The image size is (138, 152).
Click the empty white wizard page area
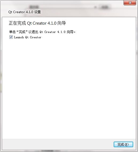(69, 87)
